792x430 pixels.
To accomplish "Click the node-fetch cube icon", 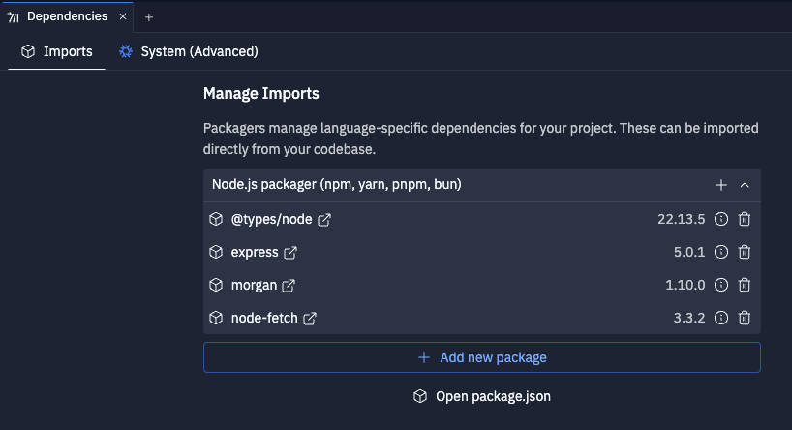I will coord(216,318).
